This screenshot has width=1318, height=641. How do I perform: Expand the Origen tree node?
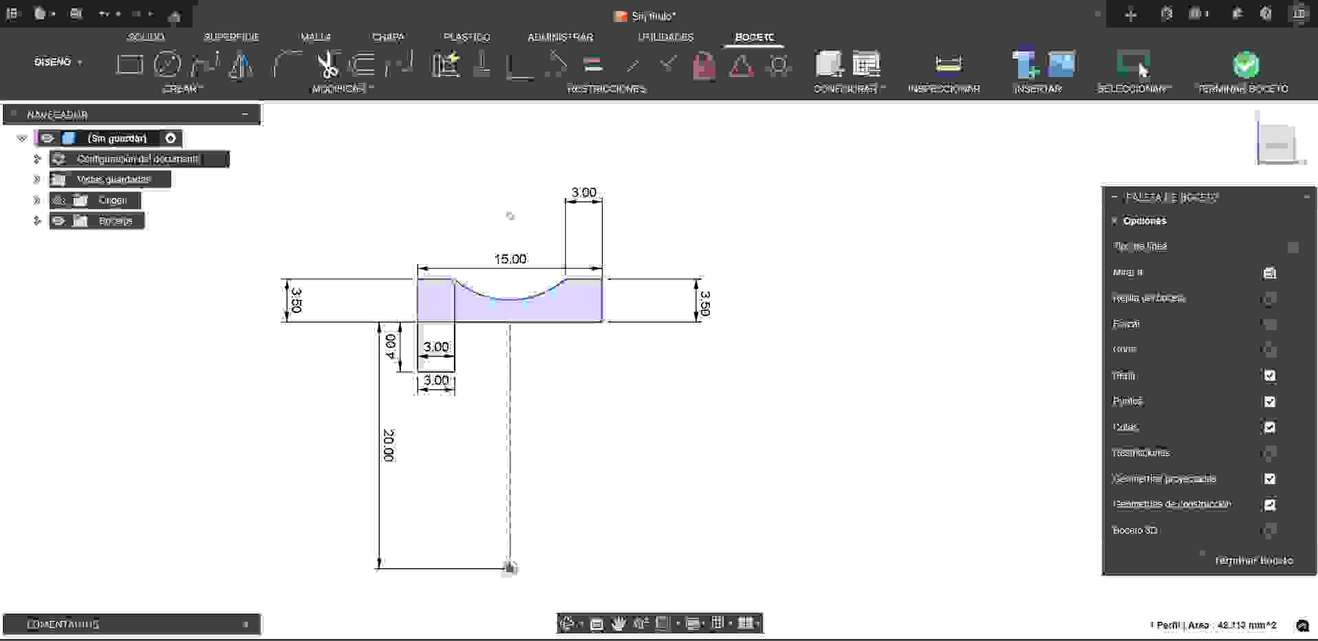point(37,200)
